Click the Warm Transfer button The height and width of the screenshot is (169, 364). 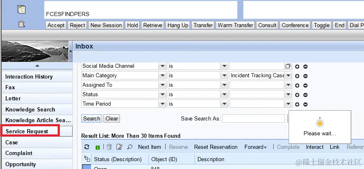click(235, 25)
